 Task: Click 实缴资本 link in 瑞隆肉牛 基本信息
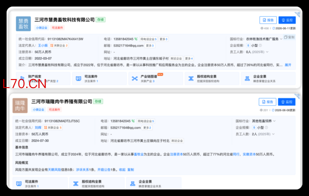click(x=249, y=154)
